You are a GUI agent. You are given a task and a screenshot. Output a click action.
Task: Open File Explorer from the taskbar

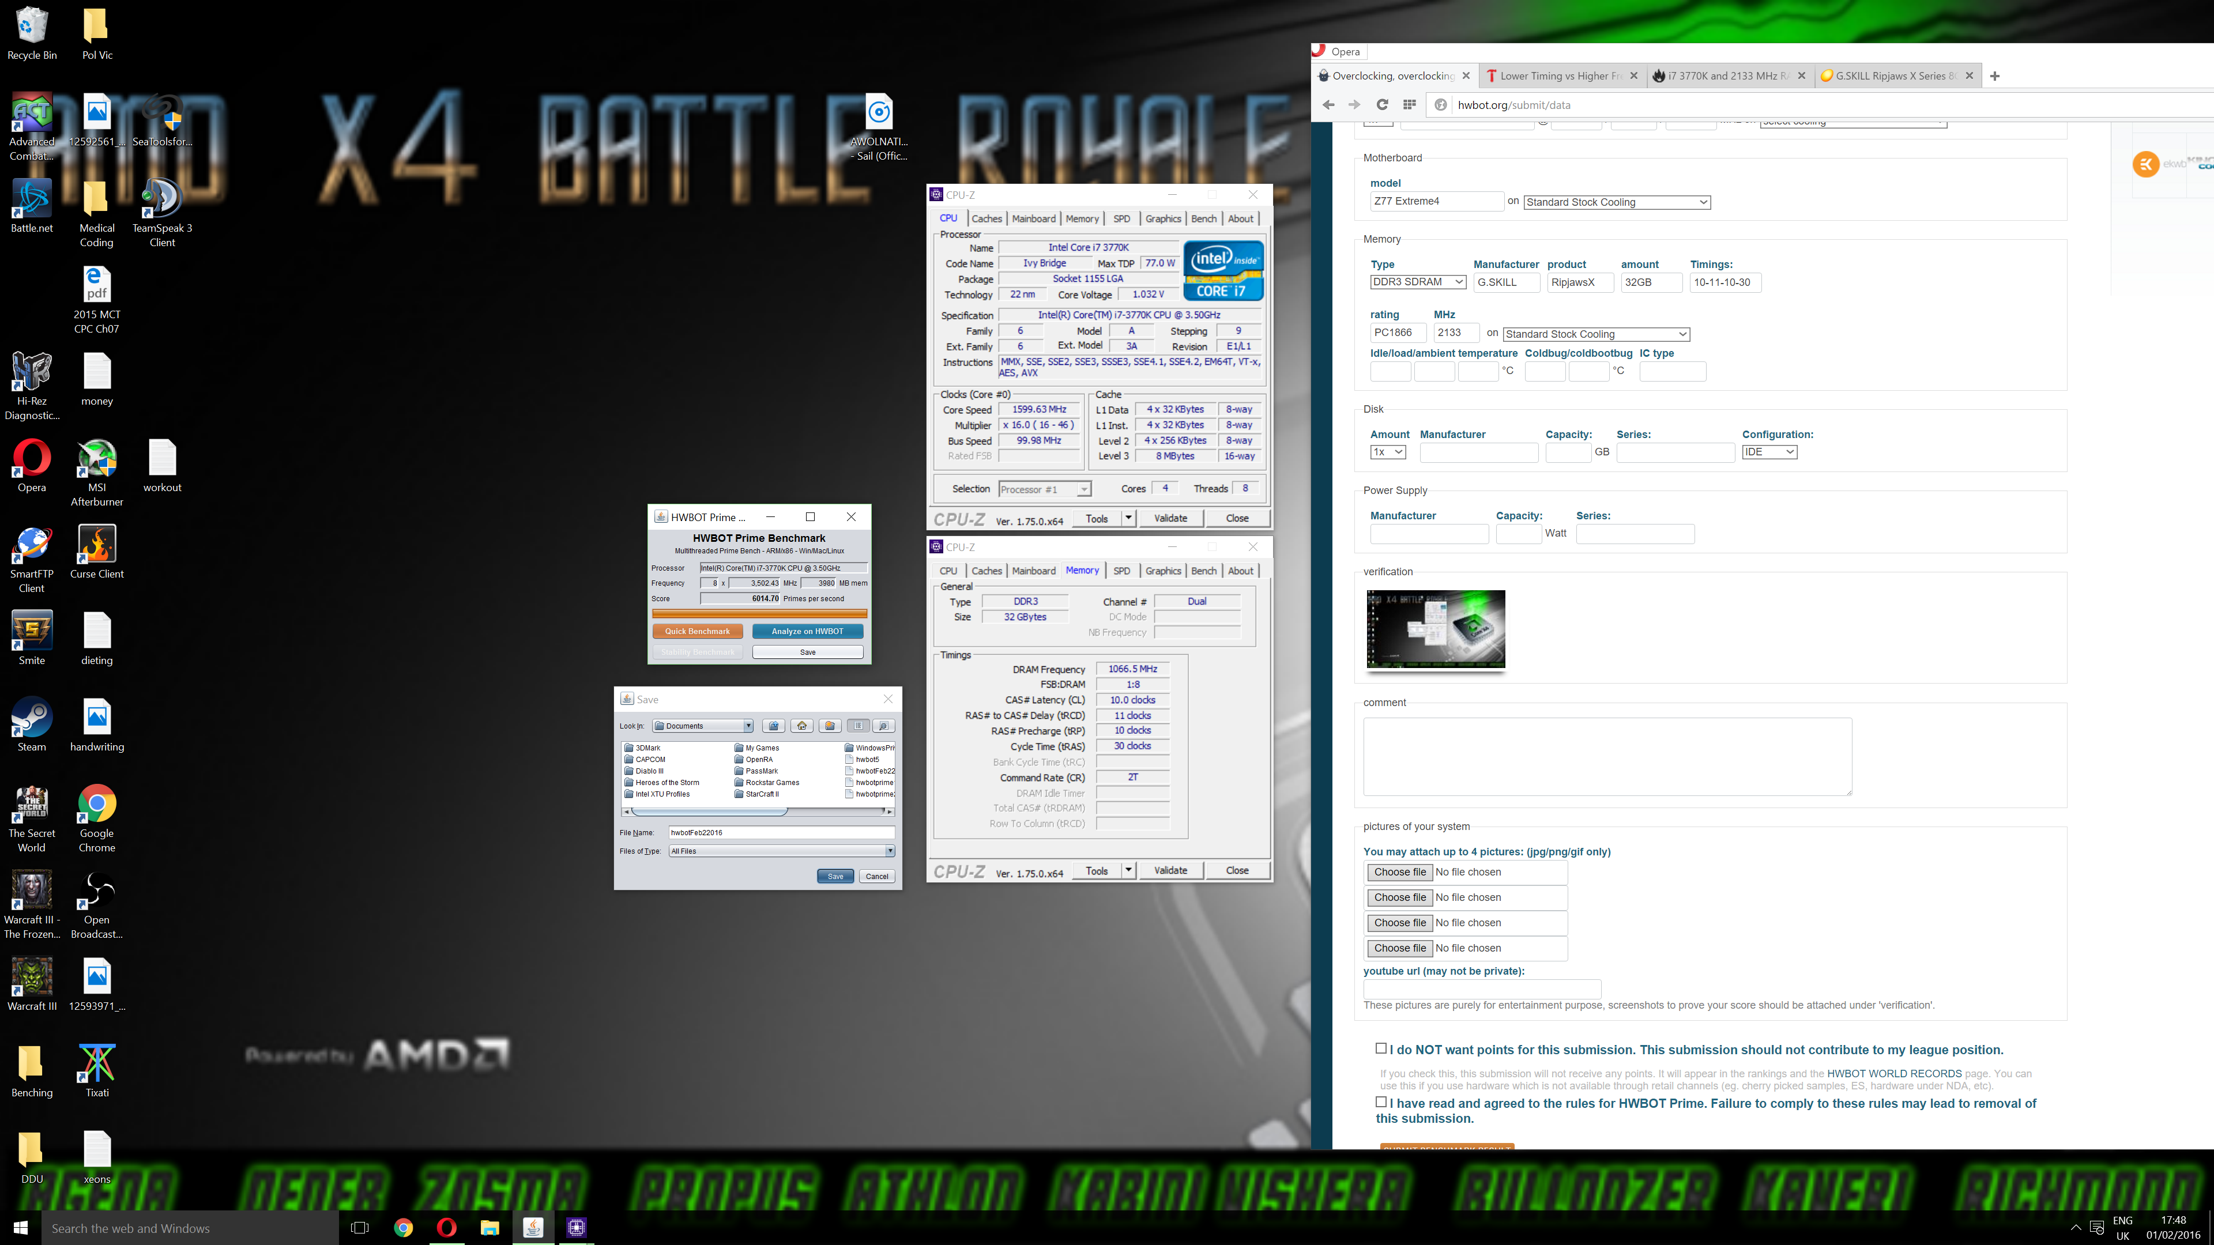coord(490,1228)
